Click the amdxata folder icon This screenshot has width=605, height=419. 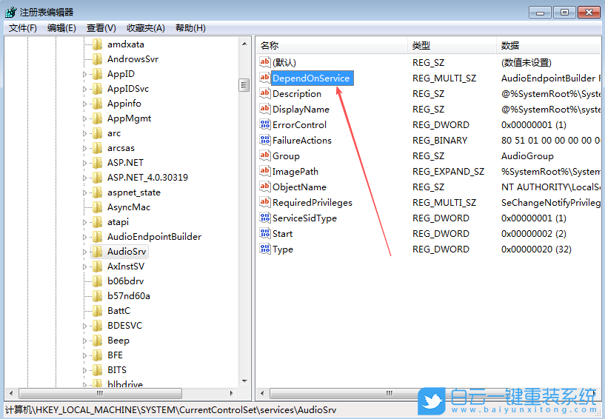click(97, 44)
